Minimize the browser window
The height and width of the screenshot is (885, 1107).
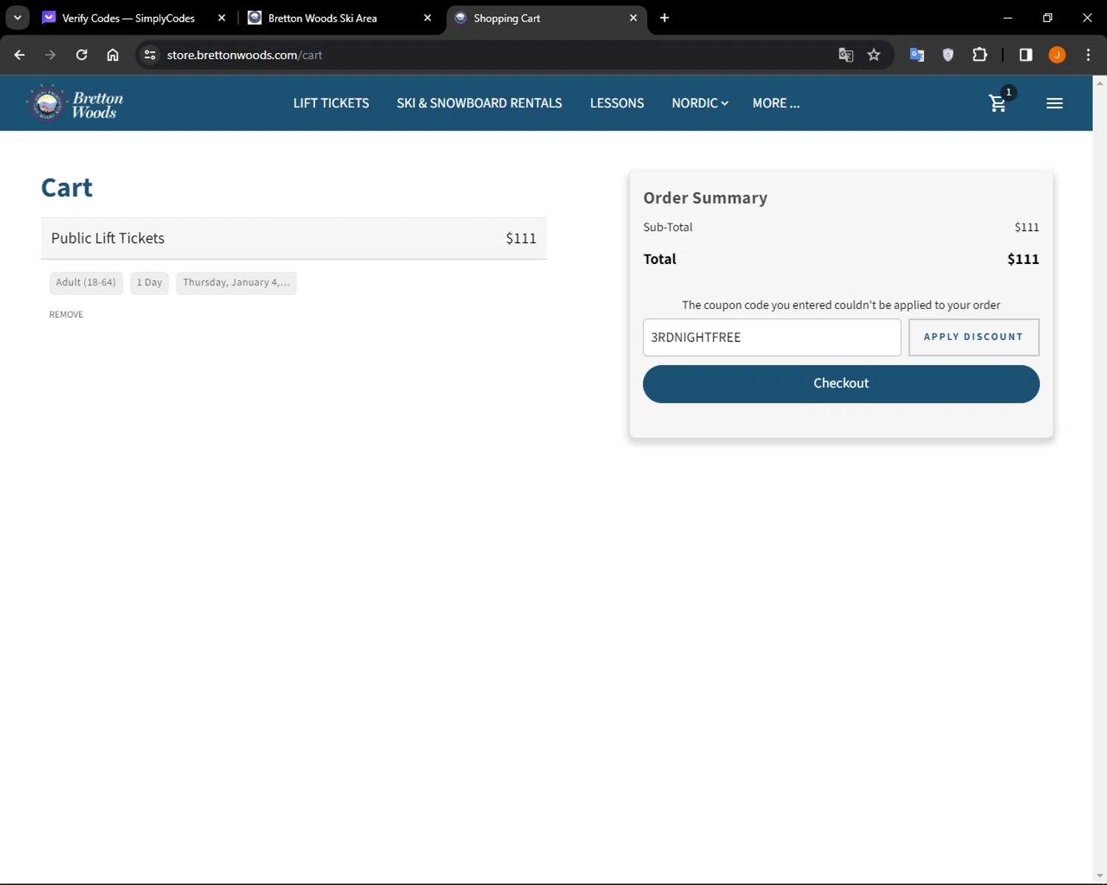(x=1007, y=18)
